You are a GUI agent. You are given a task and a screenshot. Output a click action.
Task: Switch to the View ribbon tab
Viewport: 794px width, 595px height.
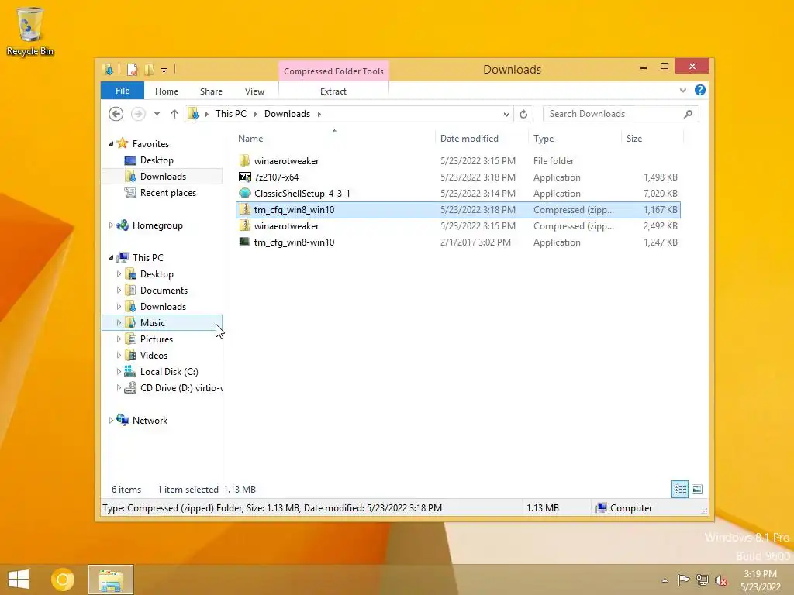(254, 91)
